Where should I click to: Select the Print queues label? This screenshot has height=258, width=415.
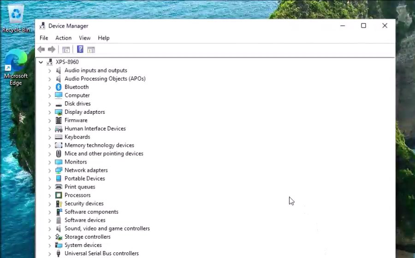pyautogui.click(x=80, y=187)
